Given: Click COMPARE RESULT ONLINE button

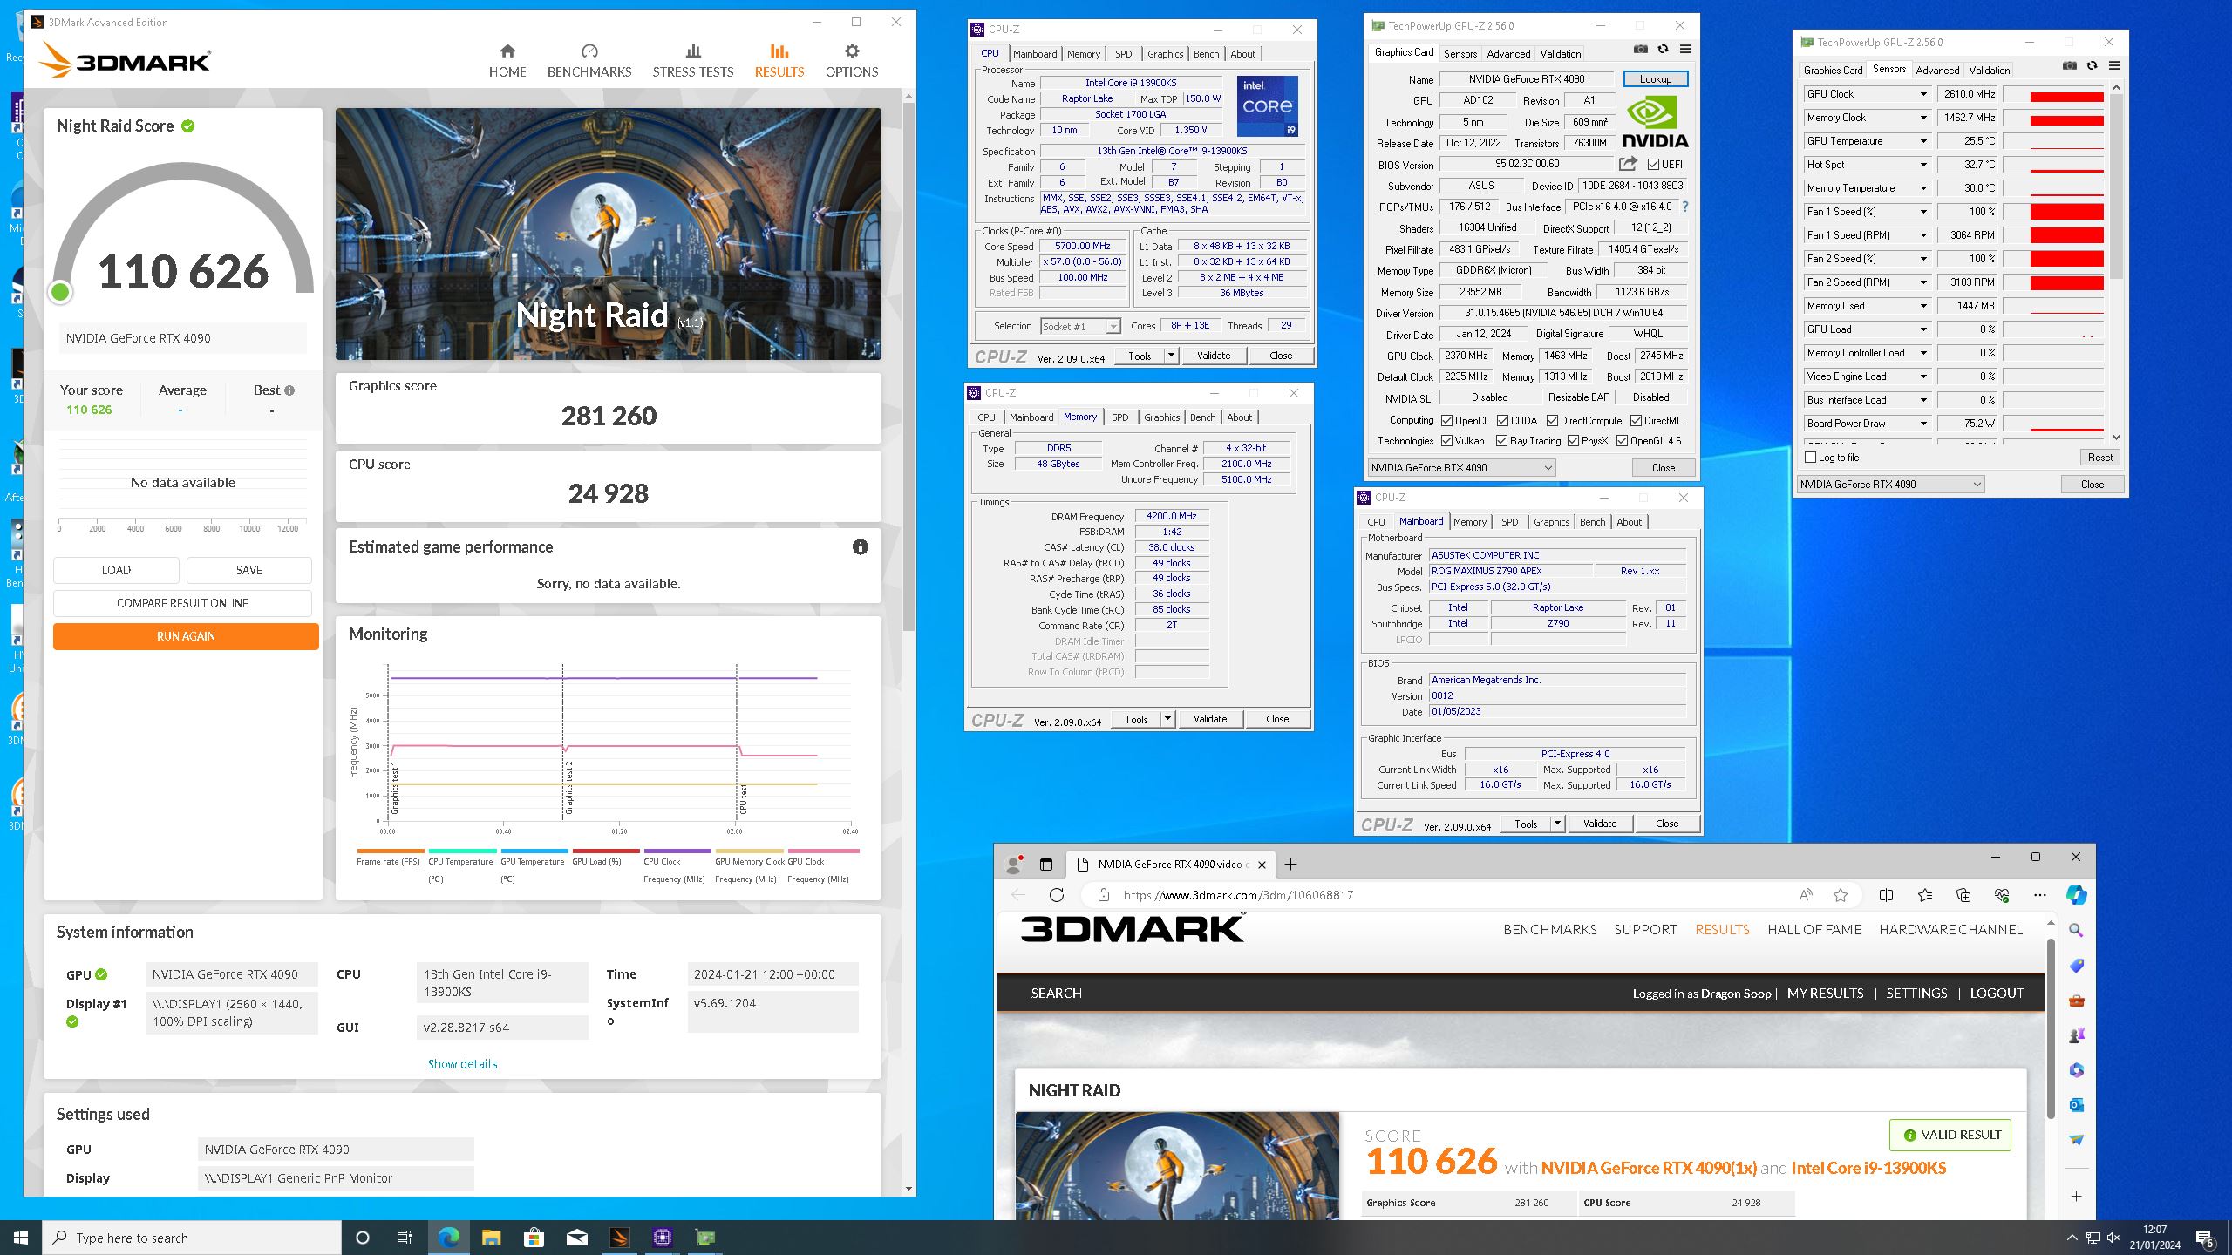Looking at the screenshot, I should 182,603.
